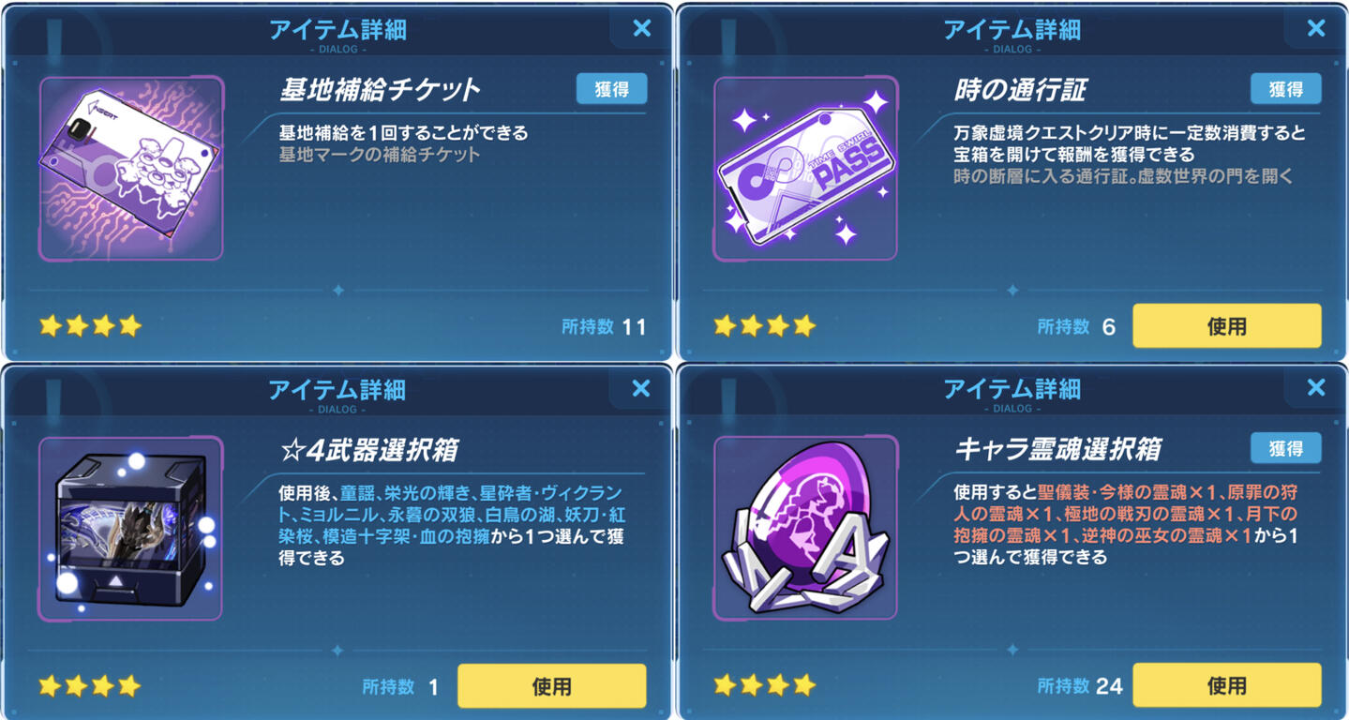Close the キャラ霊魂選択箱 detail dialog
This screenshot has width=1349, height=720.
tap(1316, 388)
